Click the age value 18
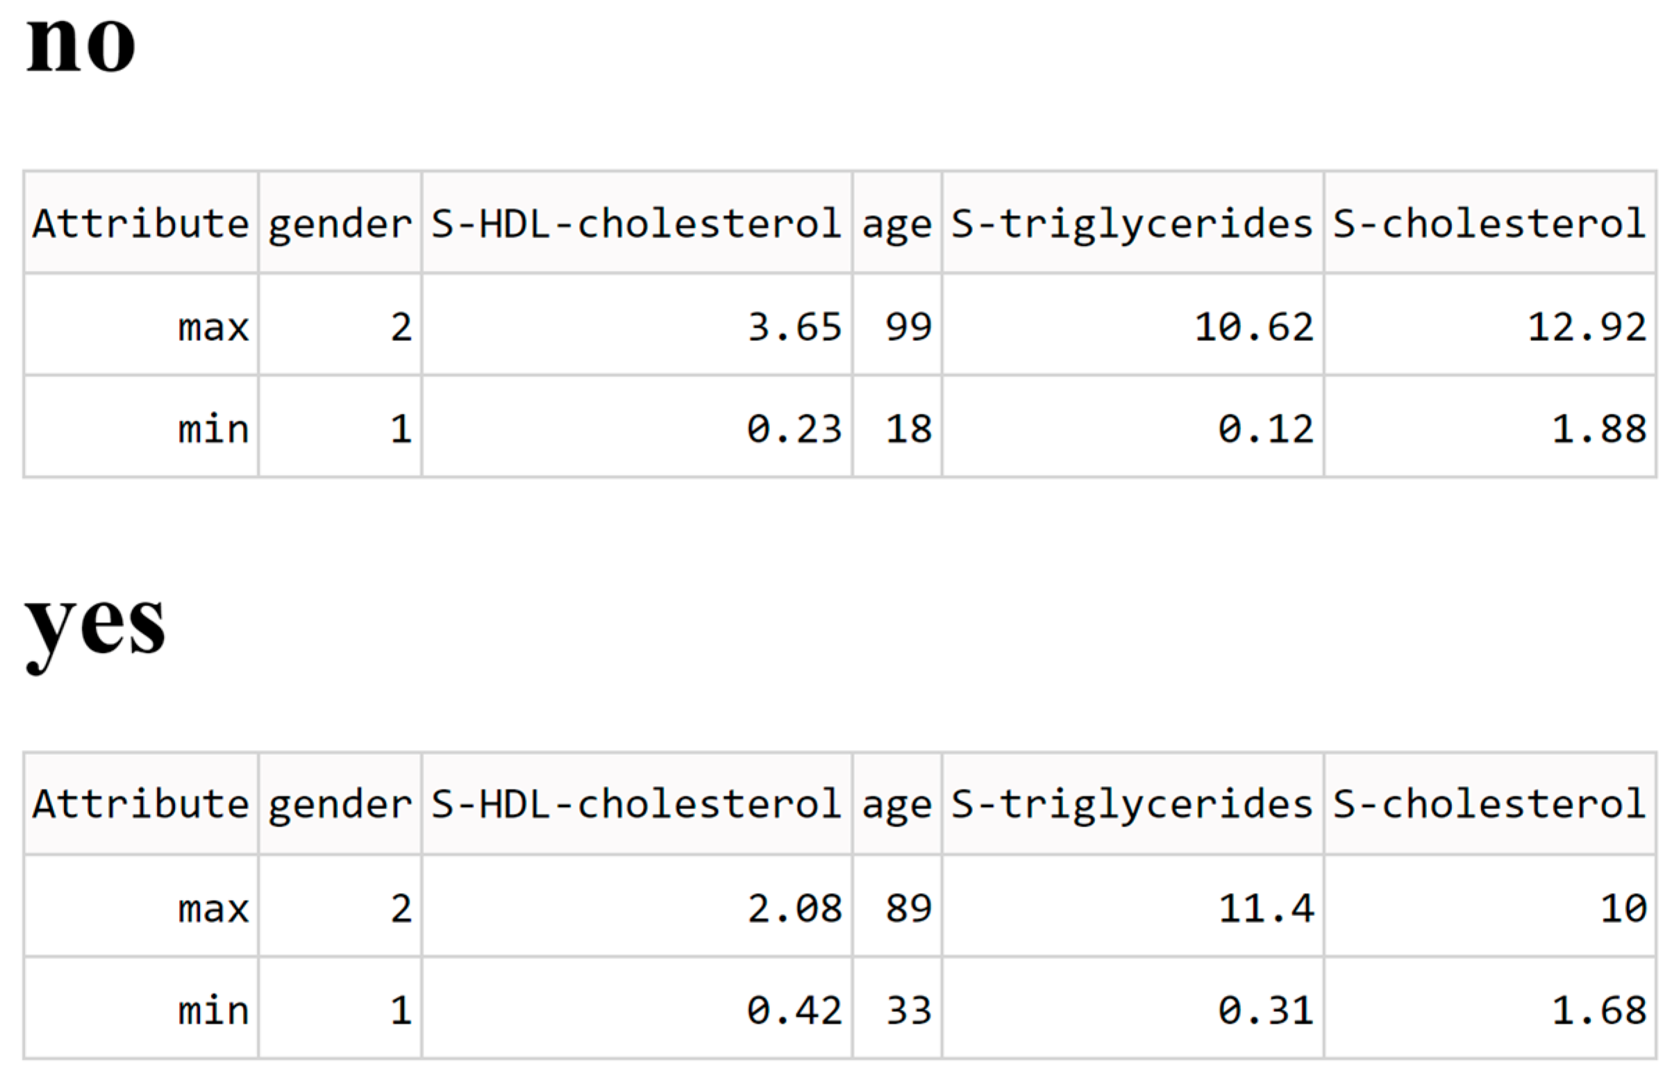 pos(908,428)
